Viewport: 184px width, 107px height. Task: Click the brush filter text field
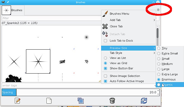(x=51, y=18)
